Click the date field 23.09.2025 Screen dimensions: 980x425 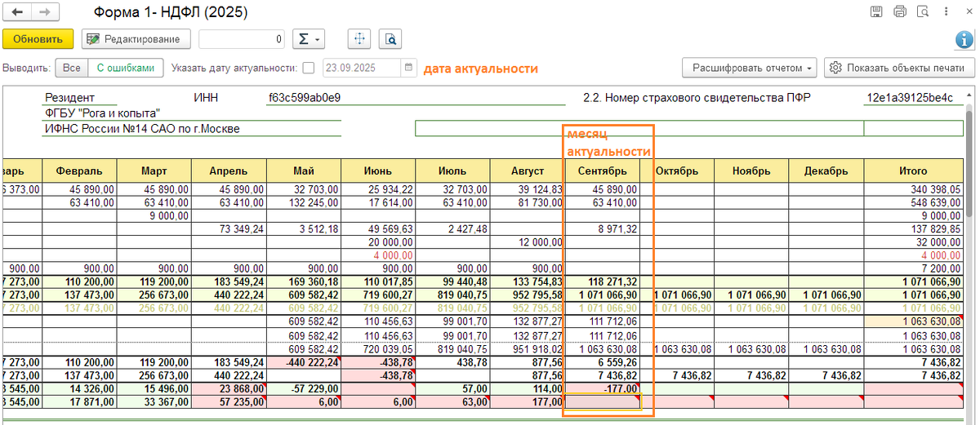tap(361, 69)
